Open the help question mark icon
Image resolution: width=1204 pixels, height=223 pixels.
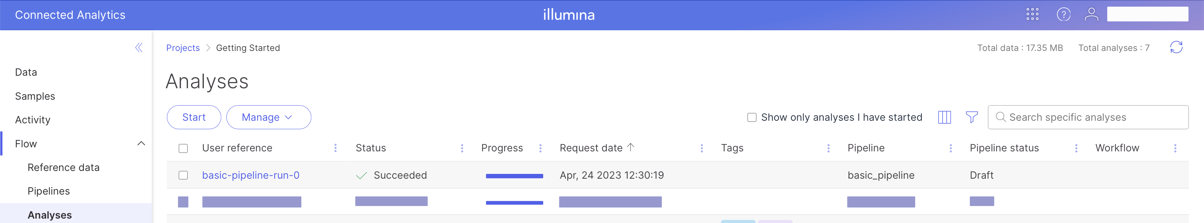(1063, 14)
